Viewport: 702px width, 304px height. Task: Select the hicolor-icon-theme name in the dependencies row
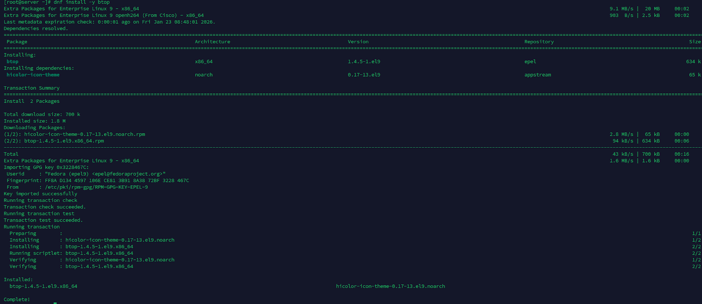click(33, 75)
